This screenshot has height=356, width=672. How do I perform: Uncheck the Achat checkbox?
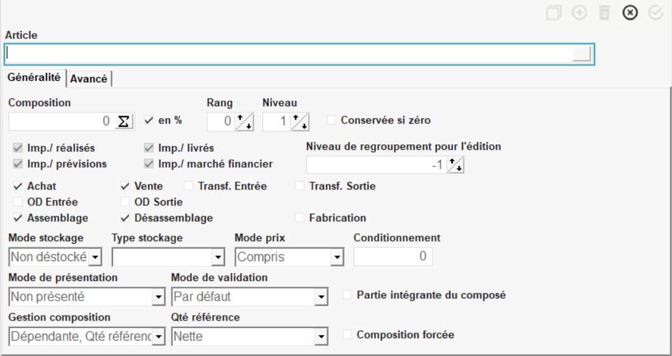point(18,186)
